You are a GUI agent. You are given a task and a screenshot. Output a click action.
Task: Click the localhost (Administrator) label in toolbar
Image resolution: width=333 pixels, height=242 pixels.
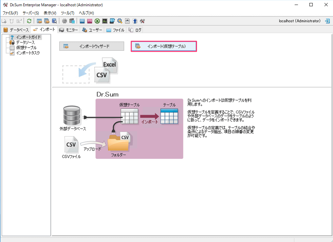tap(300, 21)
